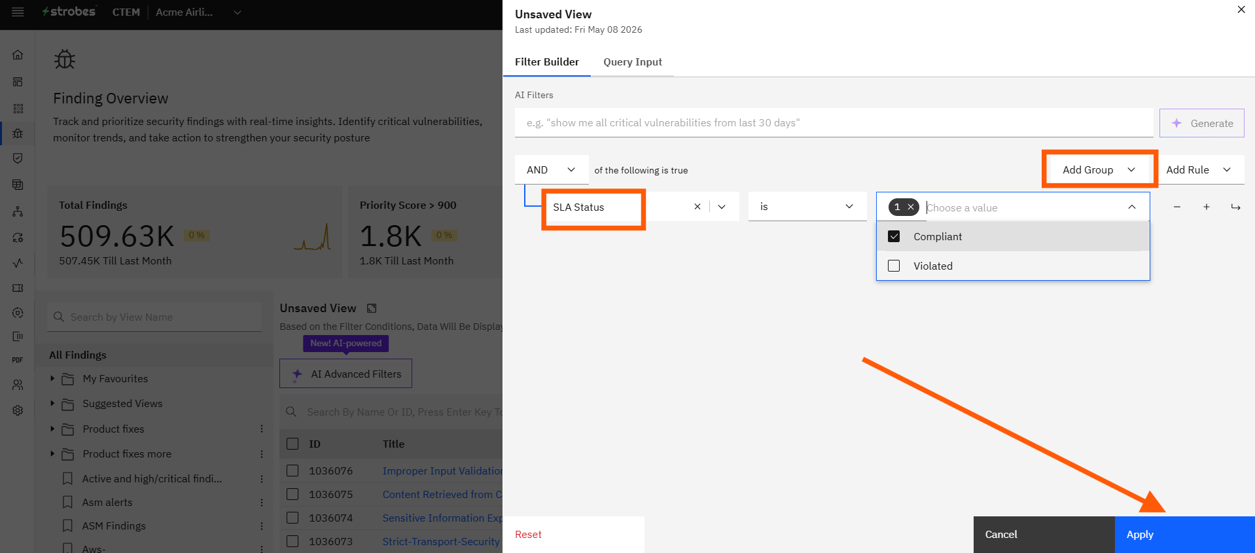Expand the Suggested Views folder
This screenshot has height=553, width=1255.
[52, 403]
